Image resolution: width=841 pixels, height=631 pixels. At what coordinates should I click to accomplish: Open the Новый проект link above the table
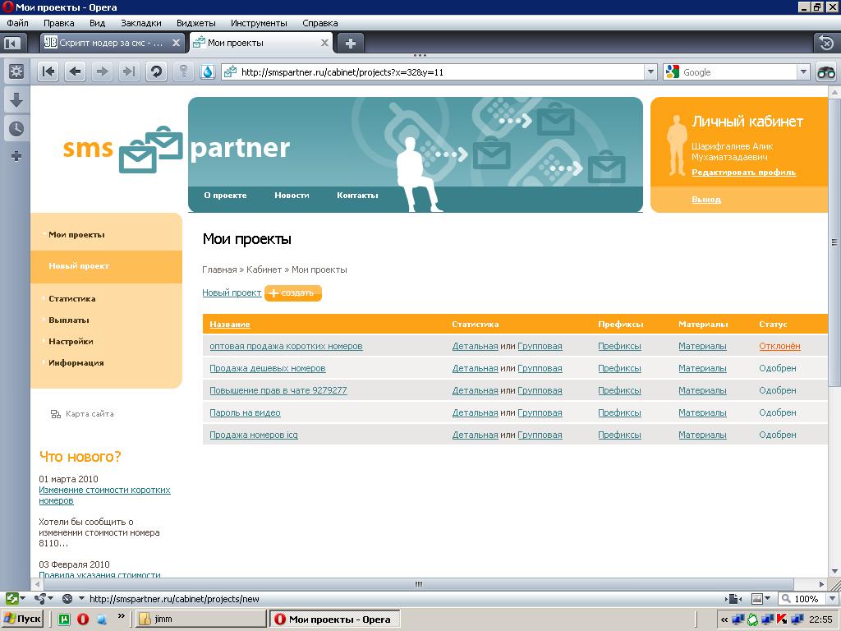232,292
